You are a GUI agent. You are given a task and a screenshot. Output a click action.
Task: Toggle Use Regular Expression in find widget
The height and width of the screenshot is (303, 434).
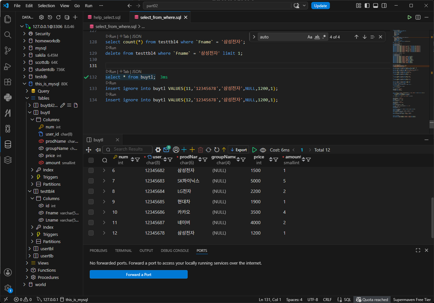(x=324, y=37)
